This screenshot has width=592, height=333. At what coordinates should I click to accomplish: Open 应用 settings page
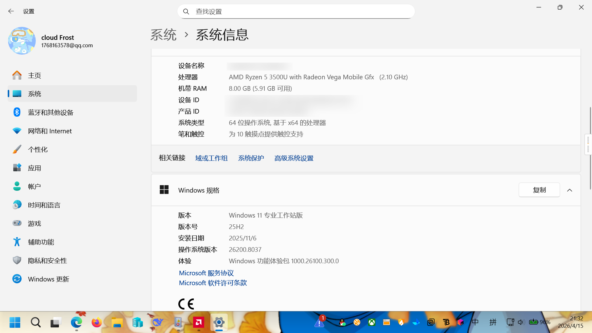(72, 168)
